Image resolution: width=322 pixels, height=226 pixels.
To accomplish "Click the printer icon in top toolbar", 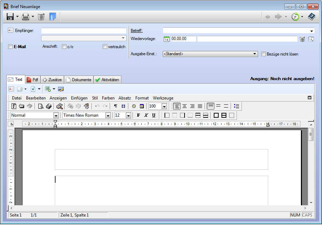I will click(26, 17).
